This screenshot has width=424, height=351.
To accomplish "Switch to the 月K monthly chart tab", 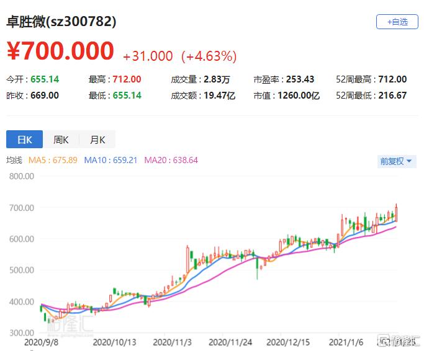I will point(97,139).
